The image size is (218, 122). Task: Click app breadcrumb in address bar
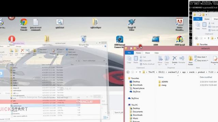(x=184, y=72)
